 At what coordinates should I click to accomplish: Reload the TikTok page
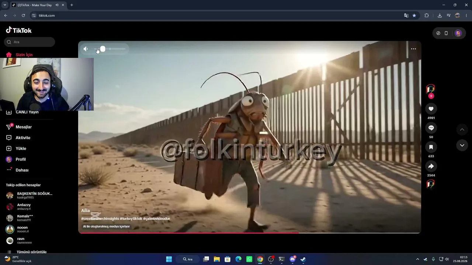(23, 15)
